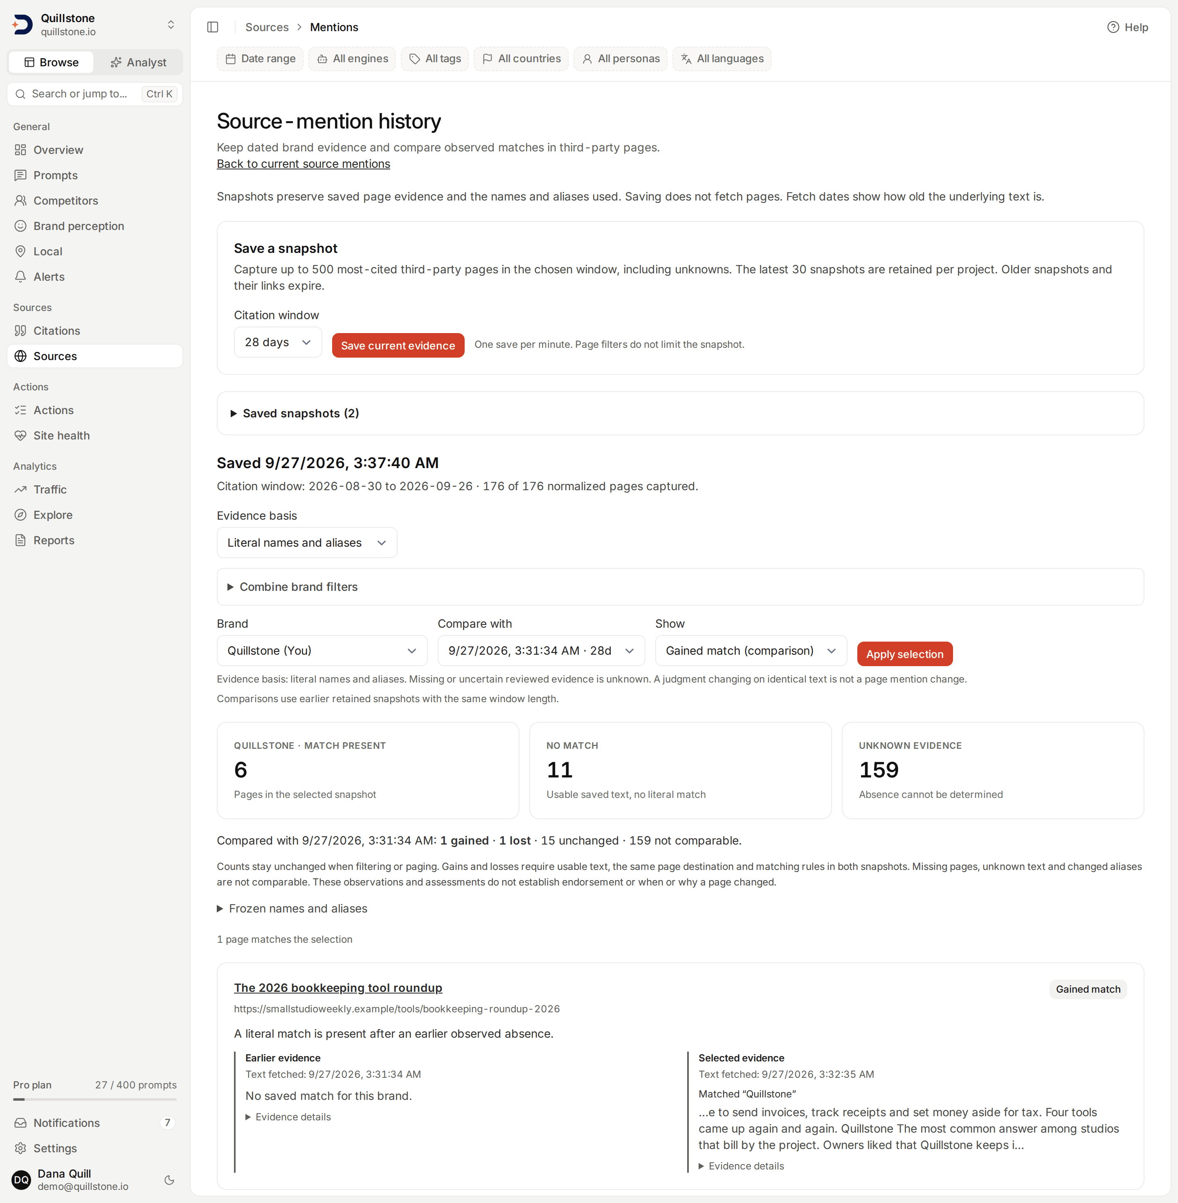The image size is (1178, 1203).
Task: Click Sources in the breadcrumb
Action: click(267, 27)
